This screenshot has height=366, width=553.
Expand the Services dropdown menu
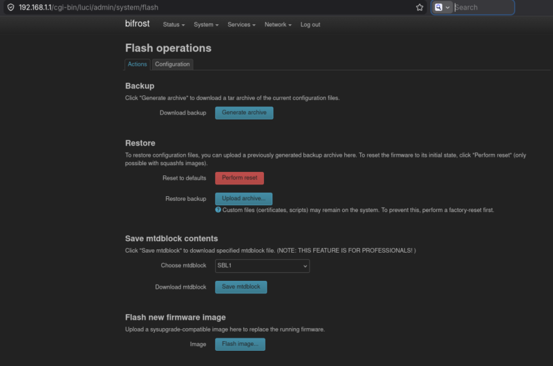click(241, 25)
